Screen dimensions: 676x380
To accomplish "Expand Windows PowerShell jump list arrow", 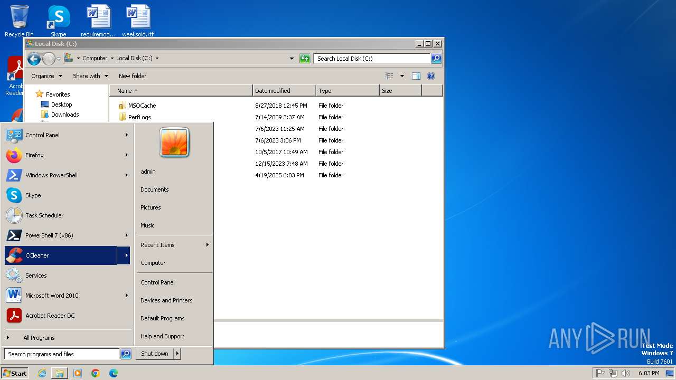I will (x=126, y=175).
